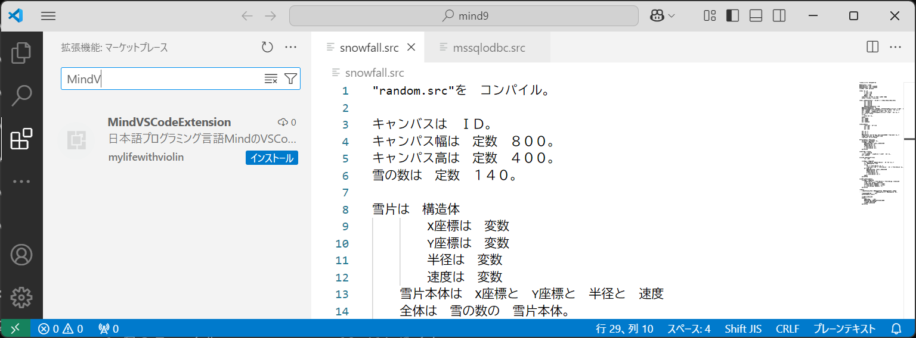Click the line '"random.src"を コンパイル。'
This screenshot has height=338, width=916.
point(460,91)
